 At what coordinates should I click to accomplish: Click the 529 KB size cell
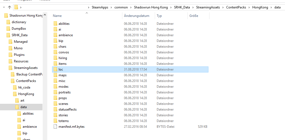[x=202, y=127]
